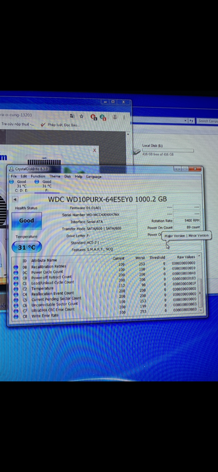Click the Transfer Mode SATA/600 field

(111, 229)
